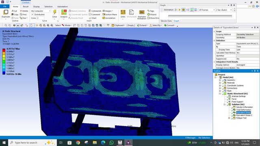Open File Explorer from the taskbar
This screenshot has height=146, width=260.
coord(95,142)
